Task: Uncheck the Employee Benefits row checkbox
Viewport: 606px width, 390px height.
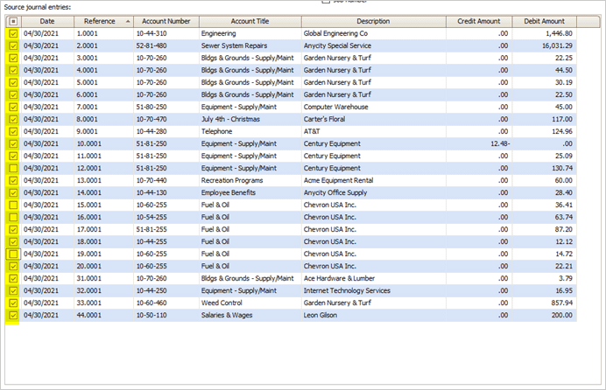Action: [13, 193]
